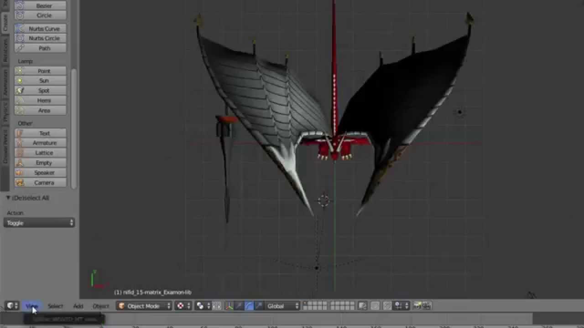
Task: Add a Speaker object
Action: pyautogui.click(x=41, y=173)
